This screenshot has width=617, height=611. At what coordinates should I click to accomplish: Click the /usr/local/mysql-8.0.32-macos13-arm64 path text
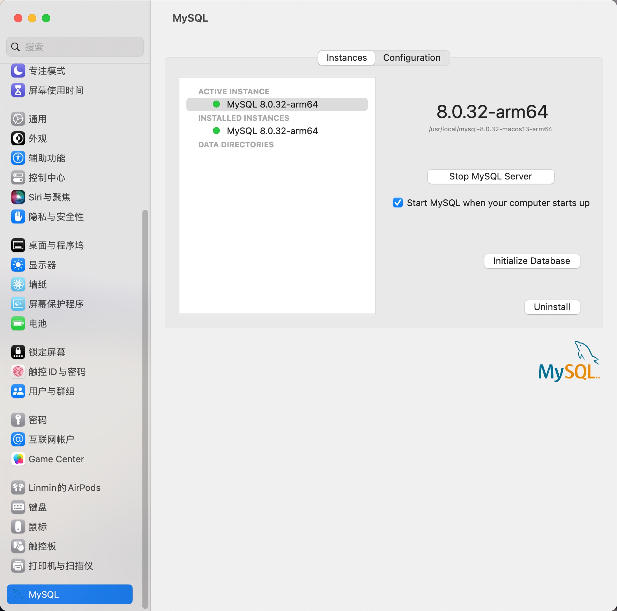click(490, 129)
